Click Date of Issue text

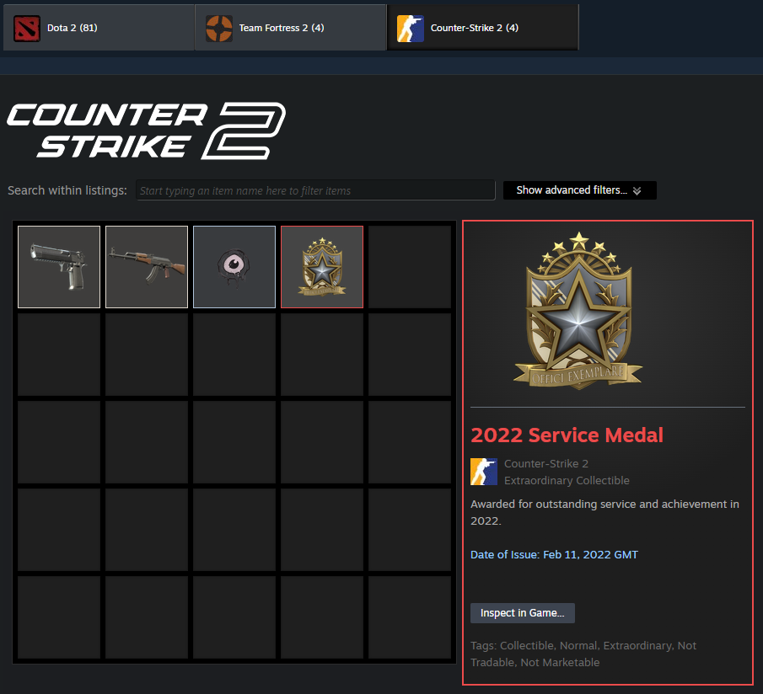554,554
